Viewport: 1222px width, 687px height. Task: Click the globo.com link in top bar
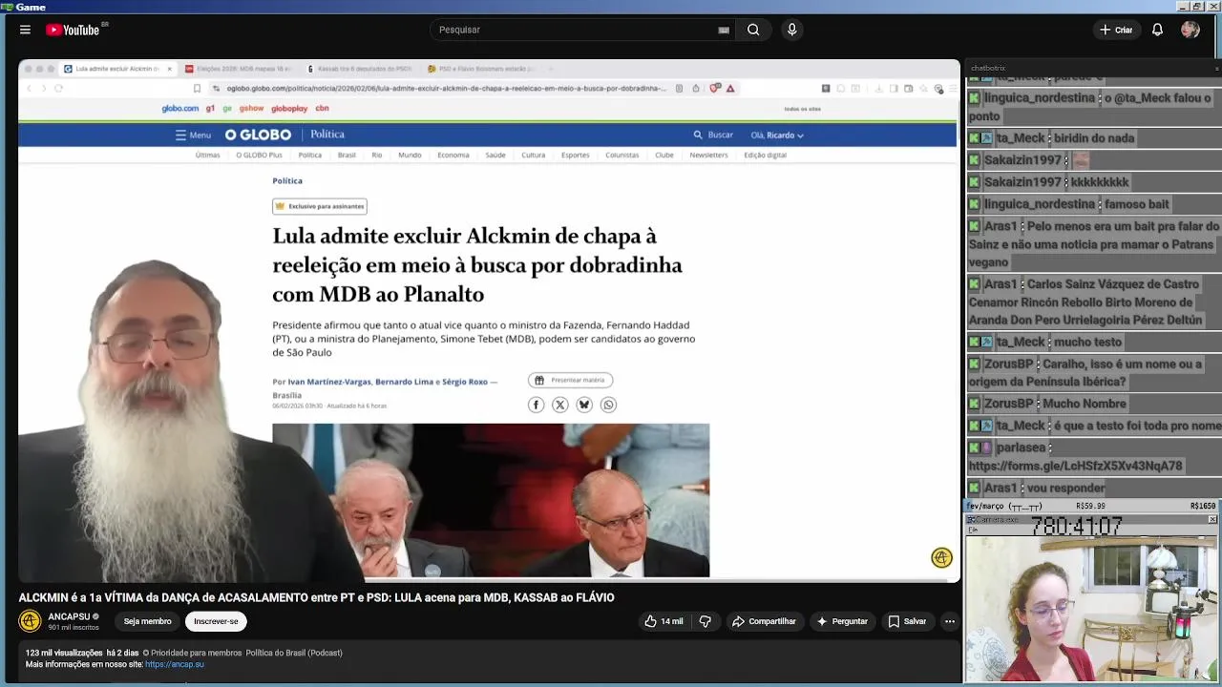[180, 109]
